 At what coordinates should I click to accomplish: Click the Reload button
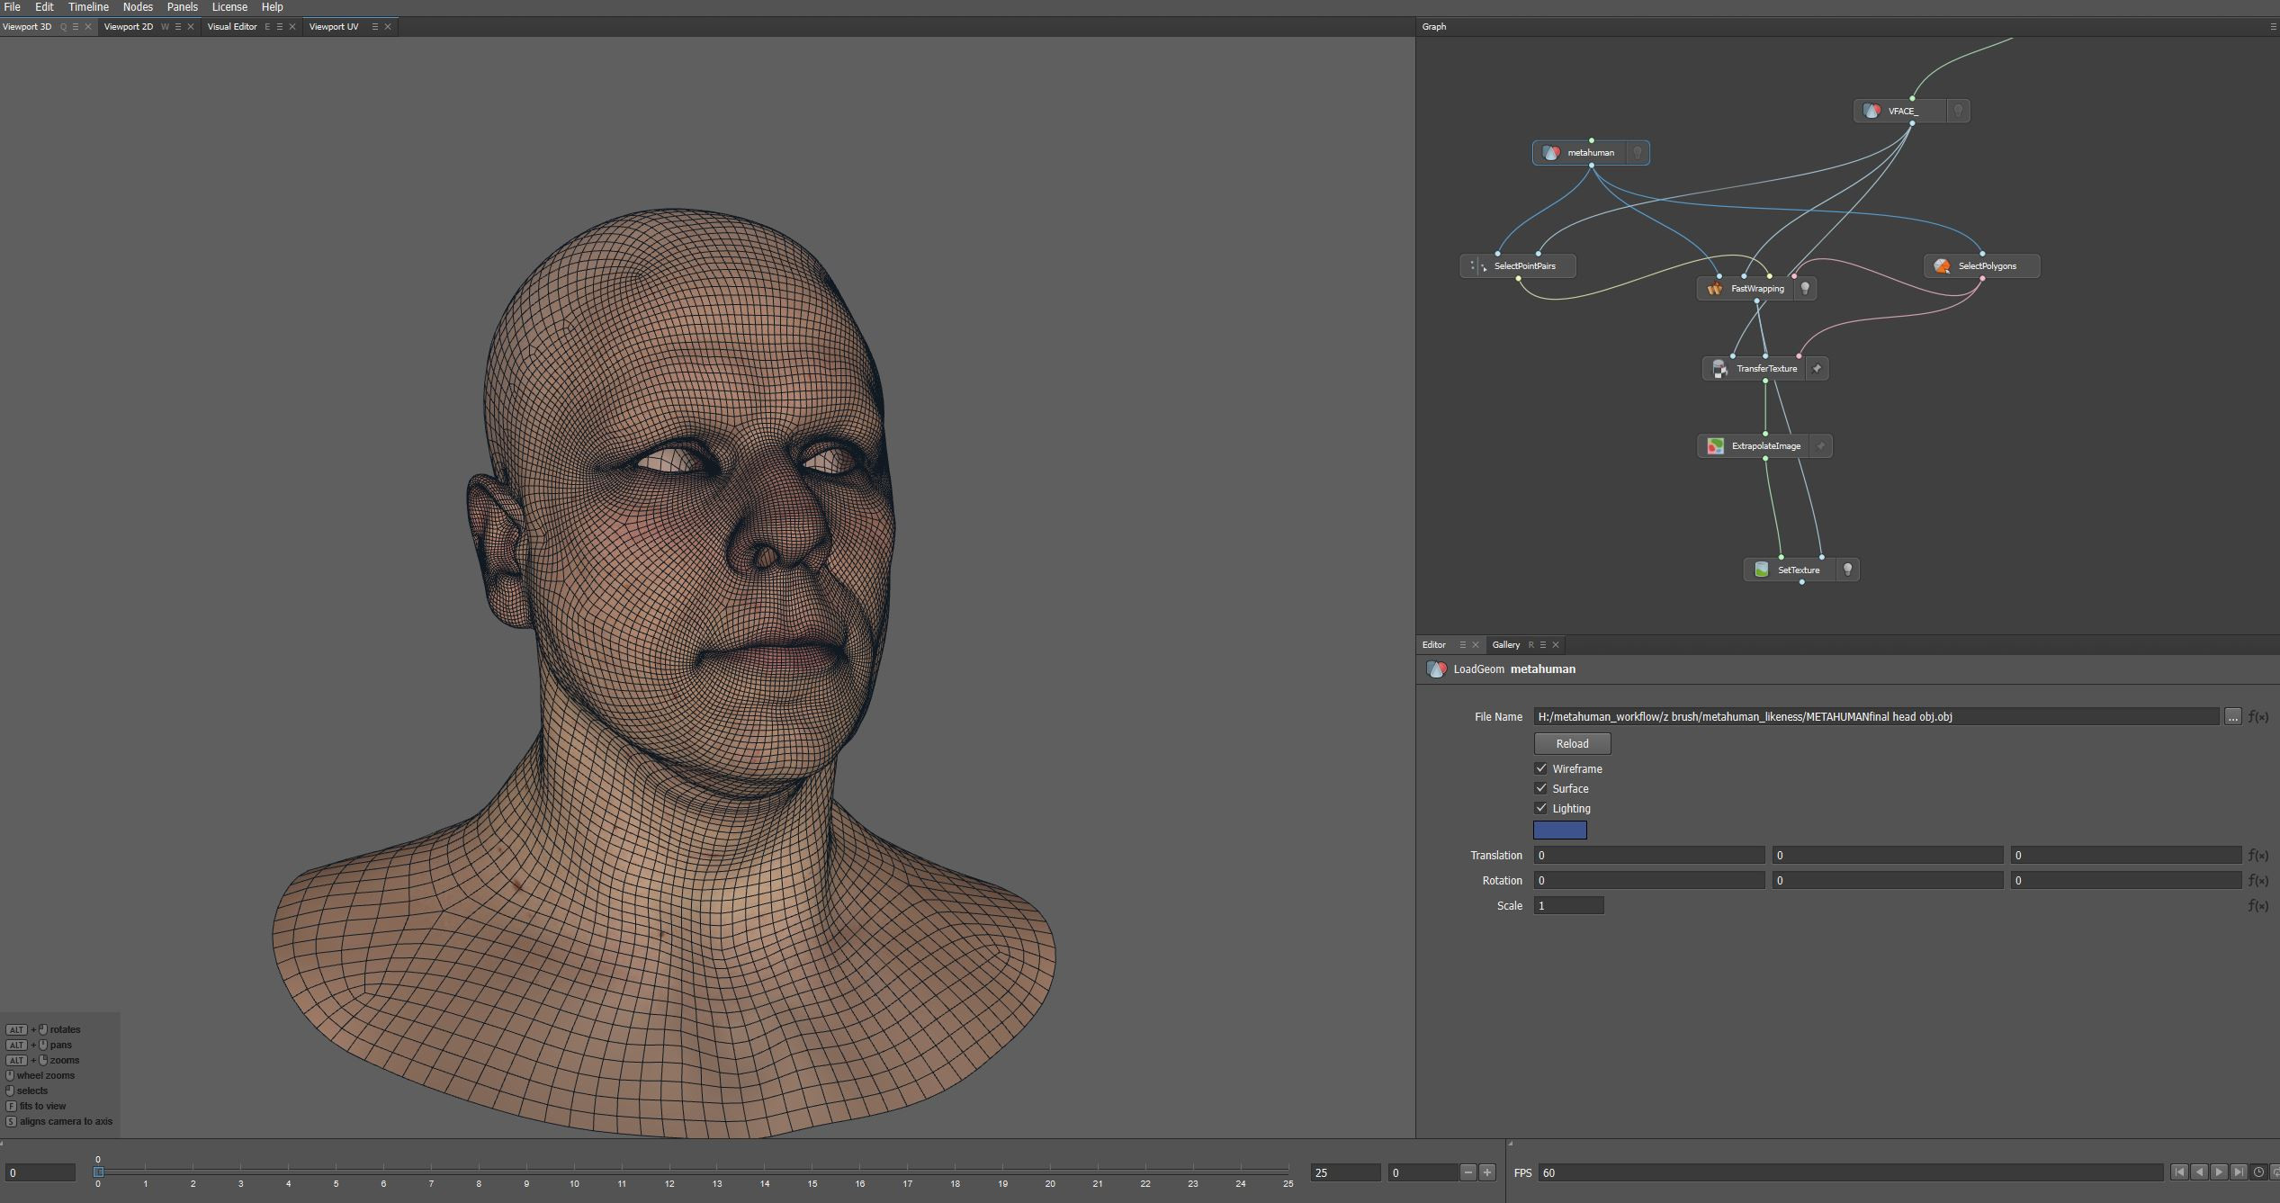[1572, 744]
